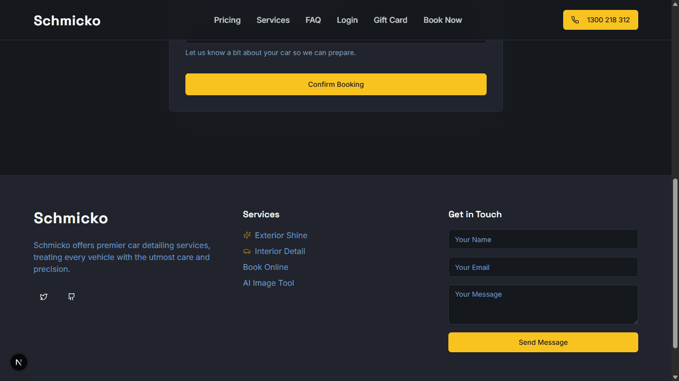Click the Book Online link under Services

click(x=265, y=267)
